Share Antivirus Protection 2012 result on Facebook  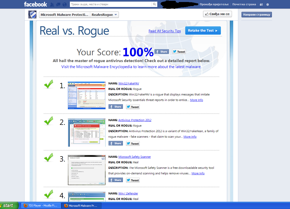(x=116, y=143)
